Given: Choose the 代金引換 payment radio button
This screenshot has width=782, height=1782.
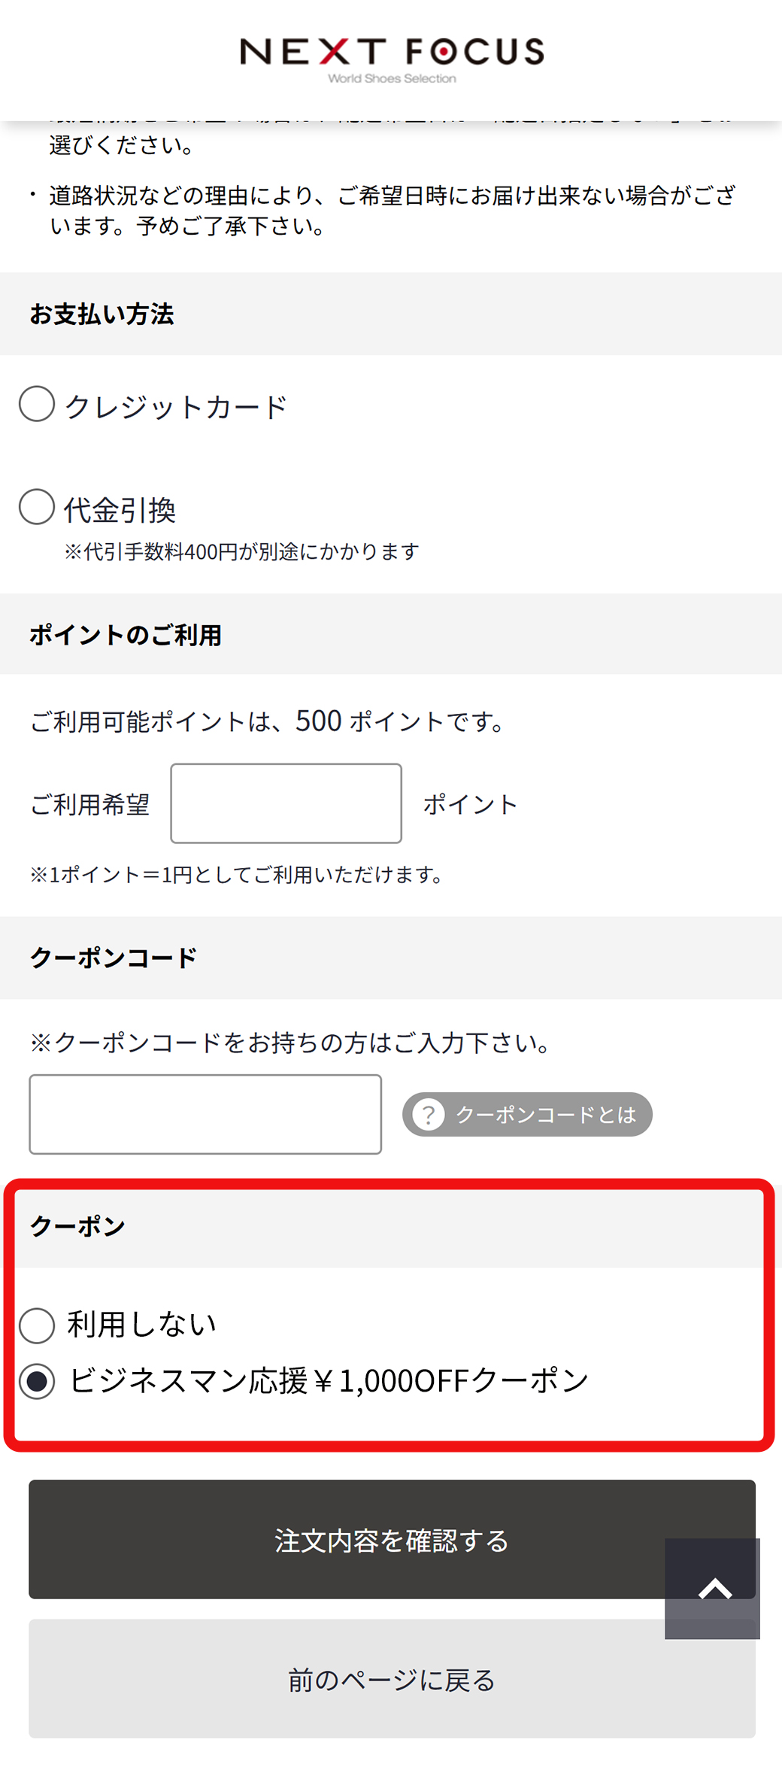Looking at the screenshot, I should click(x=37, y=507).
